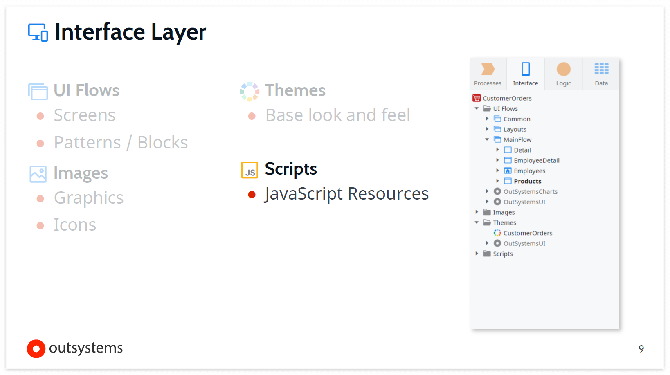
Task: Open the Data tab
Action: click(x=601, y=74)
